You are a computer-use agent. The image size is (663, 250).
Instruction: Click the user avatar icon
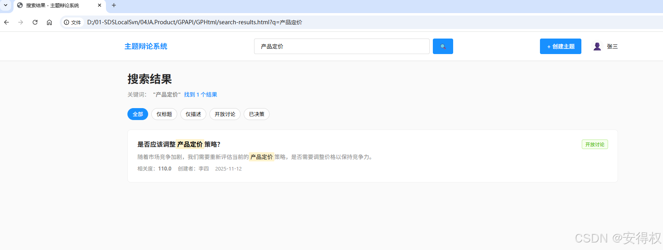[x=597, y=47]
